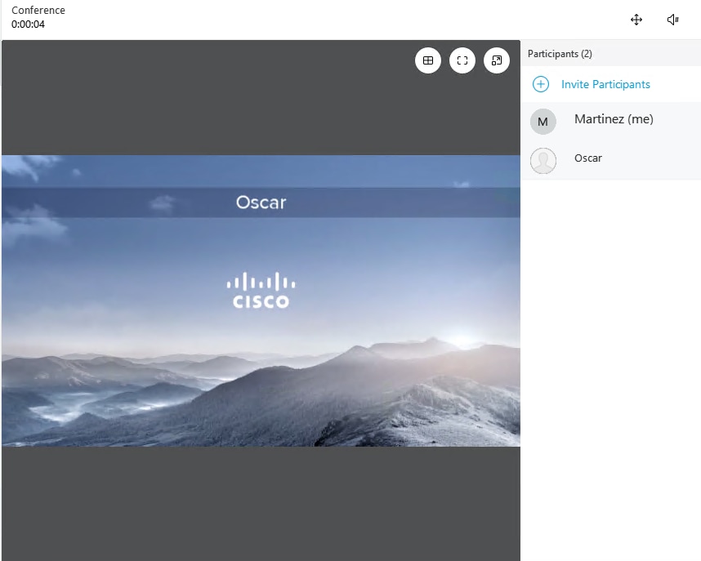Enter full-screen video mode
The width and height of the screenshot is (701, 561).
tap(462, 60)
